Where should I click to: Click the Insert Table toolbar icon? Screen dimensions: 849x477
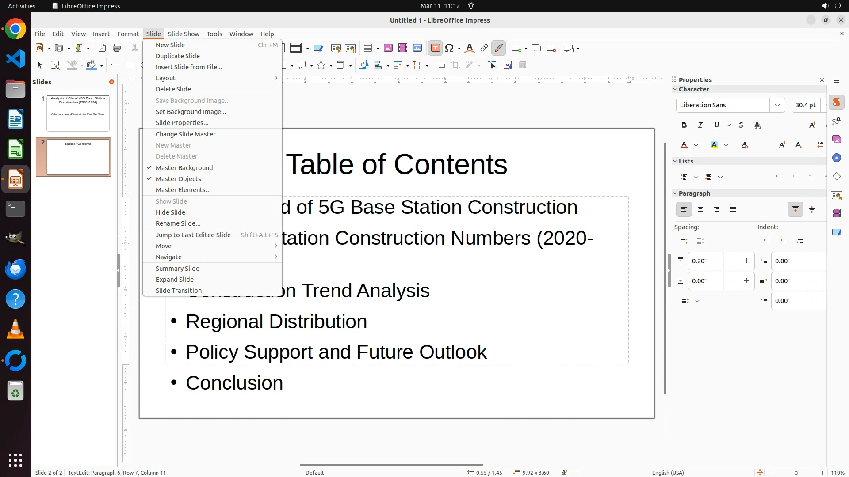pyautogui.click(x=368, y=48)
